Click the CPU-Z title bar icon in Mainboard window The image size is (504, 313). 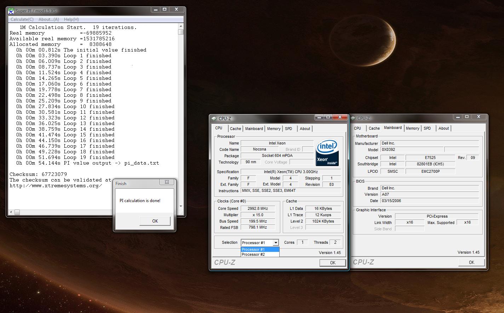pyautogui.click(x=353, y=118)
